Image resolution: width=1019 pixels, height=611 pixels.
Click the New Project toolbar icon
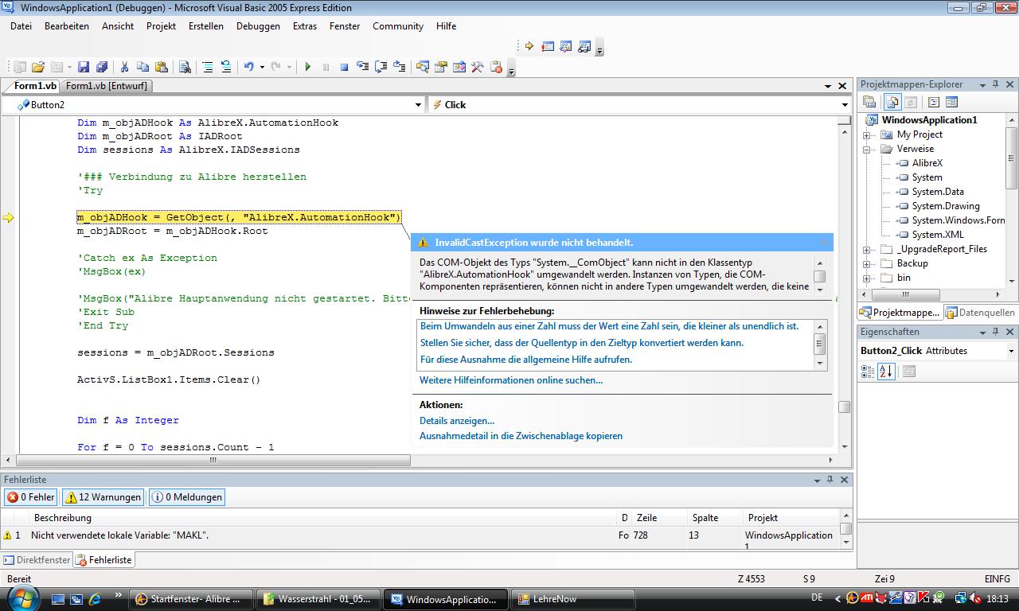(19, 68)
